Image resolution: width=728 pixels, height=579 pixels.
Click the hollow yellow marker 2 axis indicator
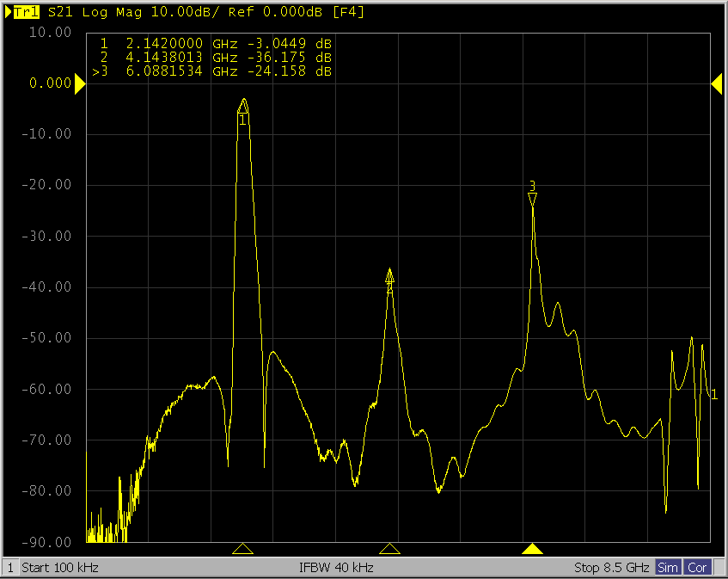[x=390, y=549]
